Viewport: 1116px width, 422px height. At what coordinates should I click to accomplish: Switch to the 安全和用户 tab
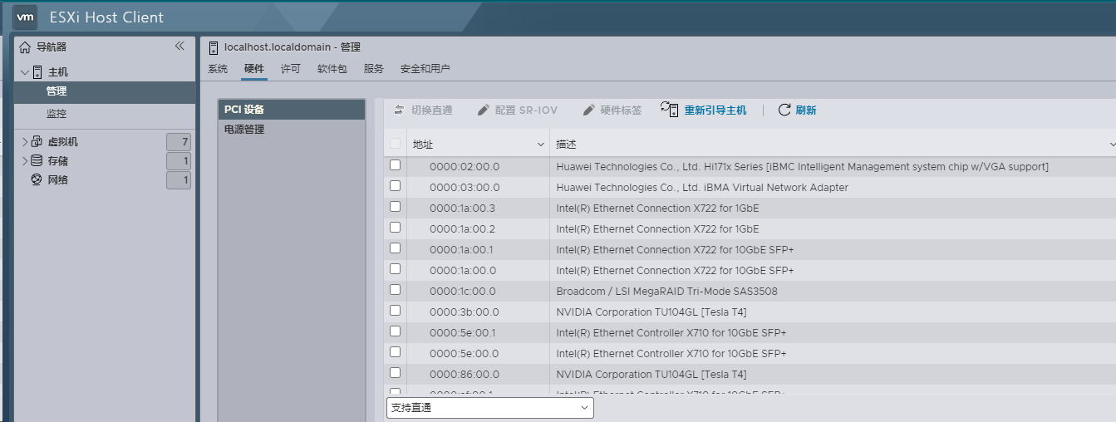425,69
